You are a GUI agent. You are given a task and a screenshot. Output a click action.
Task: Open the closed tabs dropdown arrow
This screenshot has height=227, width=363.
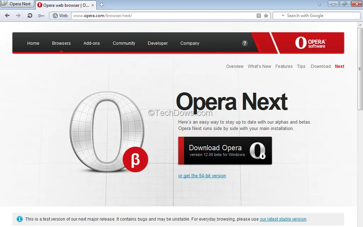pos(319,5)
